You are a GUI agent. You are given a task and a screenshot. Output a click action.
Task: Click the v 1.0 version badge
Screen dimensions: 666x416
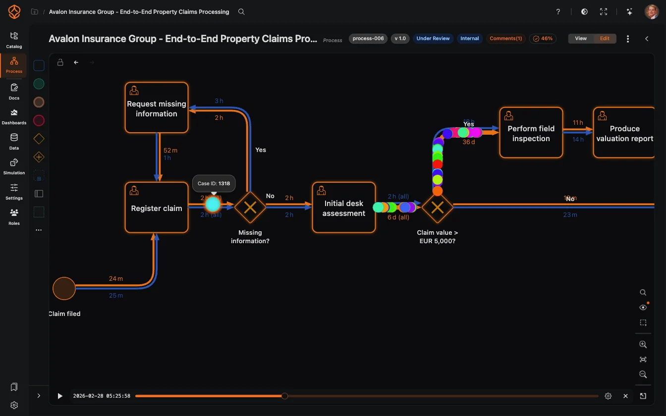[x=400, y=38]
